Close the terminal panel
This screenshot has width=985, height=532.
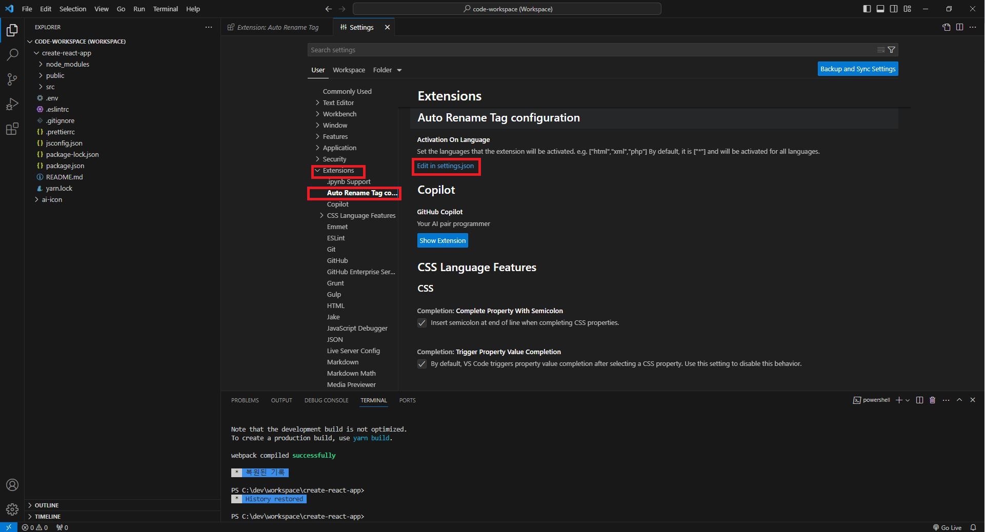pyautogui.click(x=972, y=400)
